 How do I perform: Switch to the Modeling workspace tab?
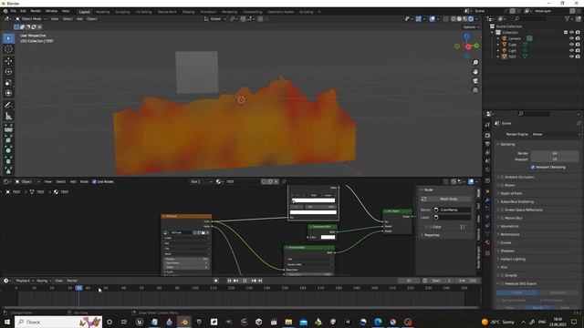[102, 12]
